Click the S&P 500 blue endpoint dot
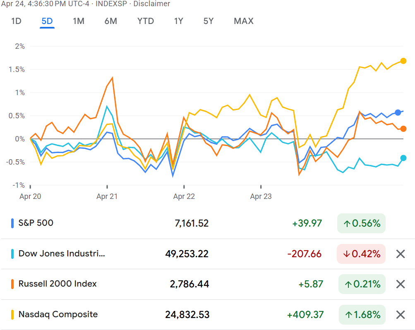This screenshot has height=330, width=415. pyautogui.click(x=398, y=112)
